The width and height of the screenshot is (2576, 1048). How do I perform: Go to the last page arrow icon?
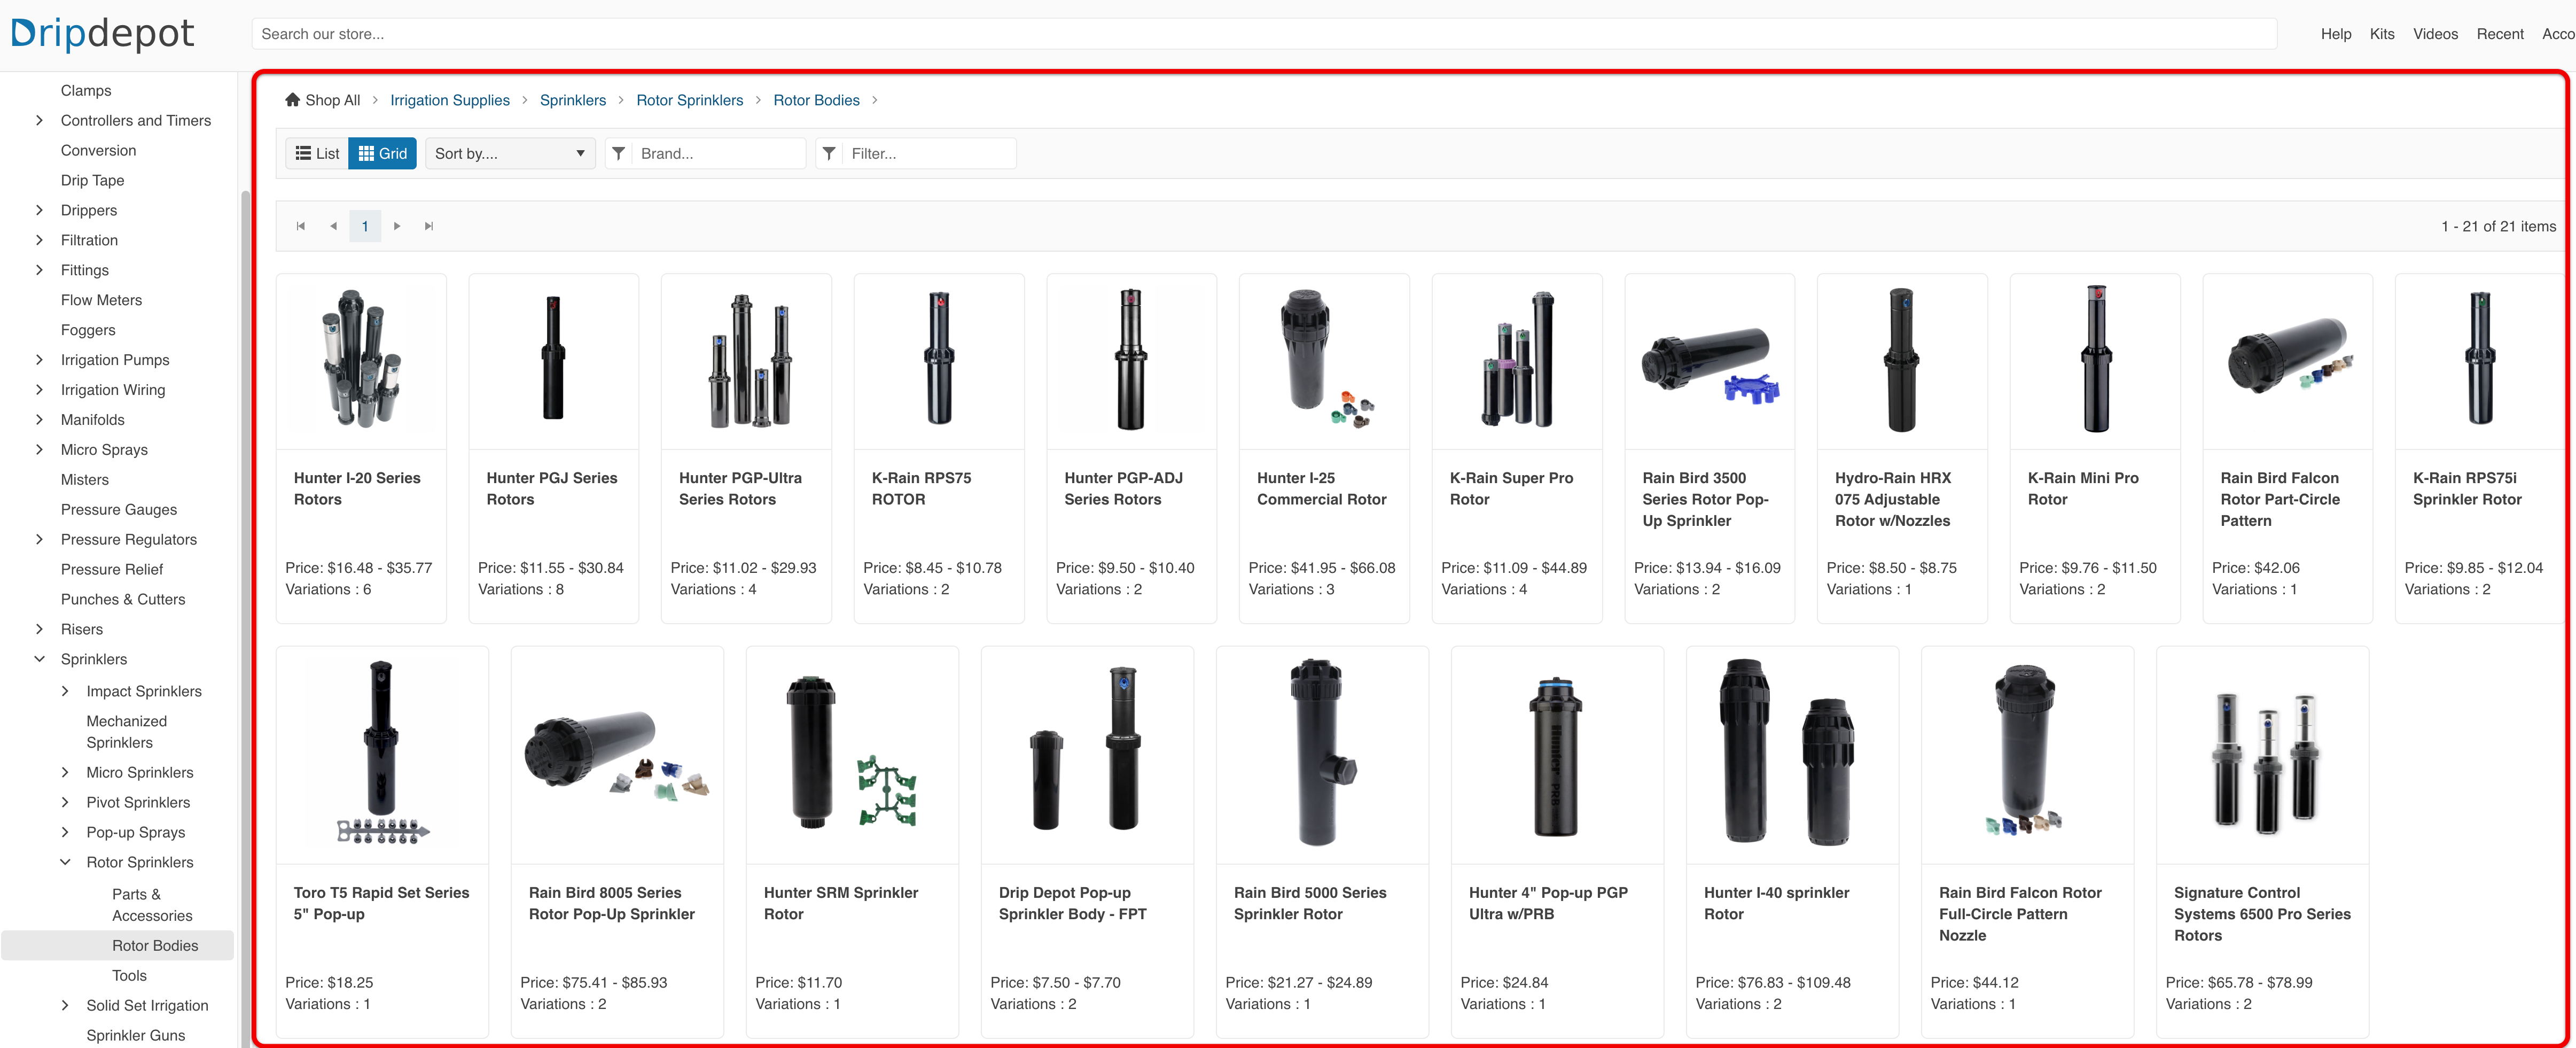click(429, 226)
